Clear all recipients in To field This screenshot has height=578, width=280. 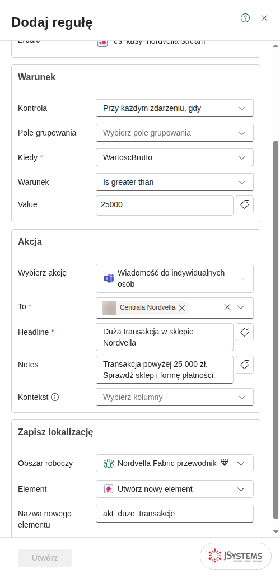[x=227, y=307]
